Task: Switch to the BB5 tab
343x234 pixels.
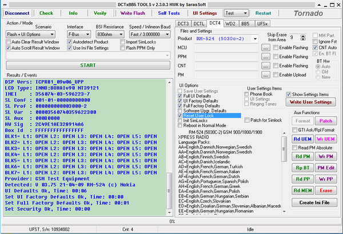Action: [245, 23]
